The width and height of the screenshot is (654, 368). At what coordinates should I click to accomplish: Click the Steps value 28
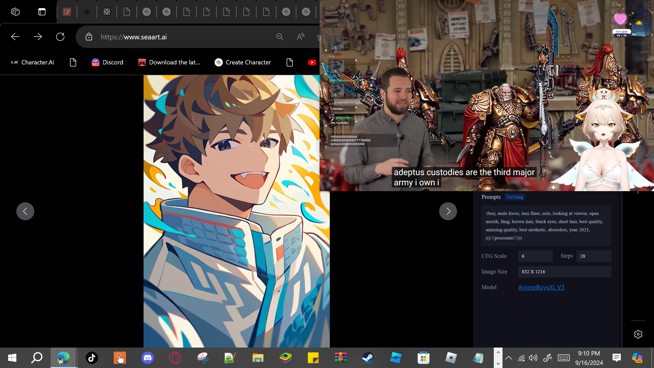coord(594,256)
